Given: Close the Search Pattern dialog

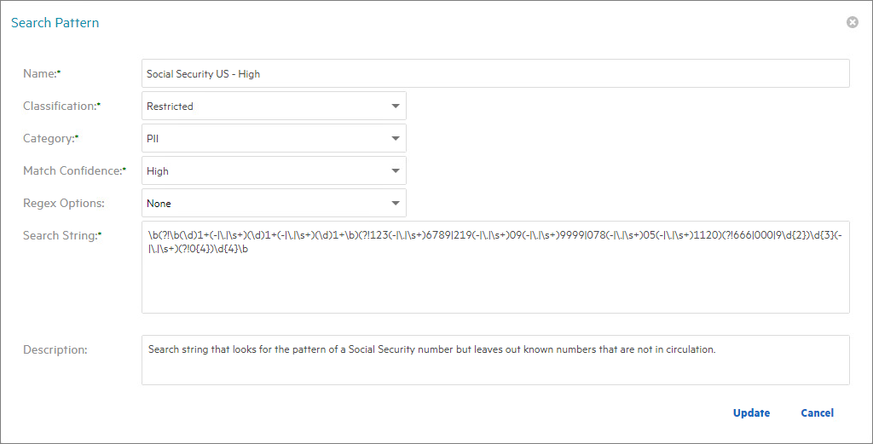Looking at the screenshot, I should tap(852, 22).
